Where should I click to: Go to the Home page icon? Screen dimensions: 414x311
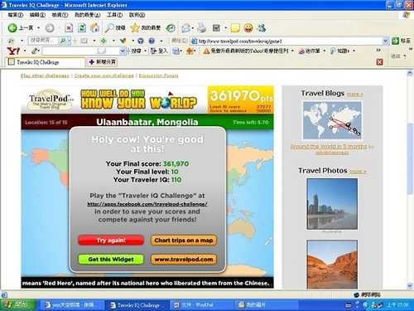click(94, 27)
